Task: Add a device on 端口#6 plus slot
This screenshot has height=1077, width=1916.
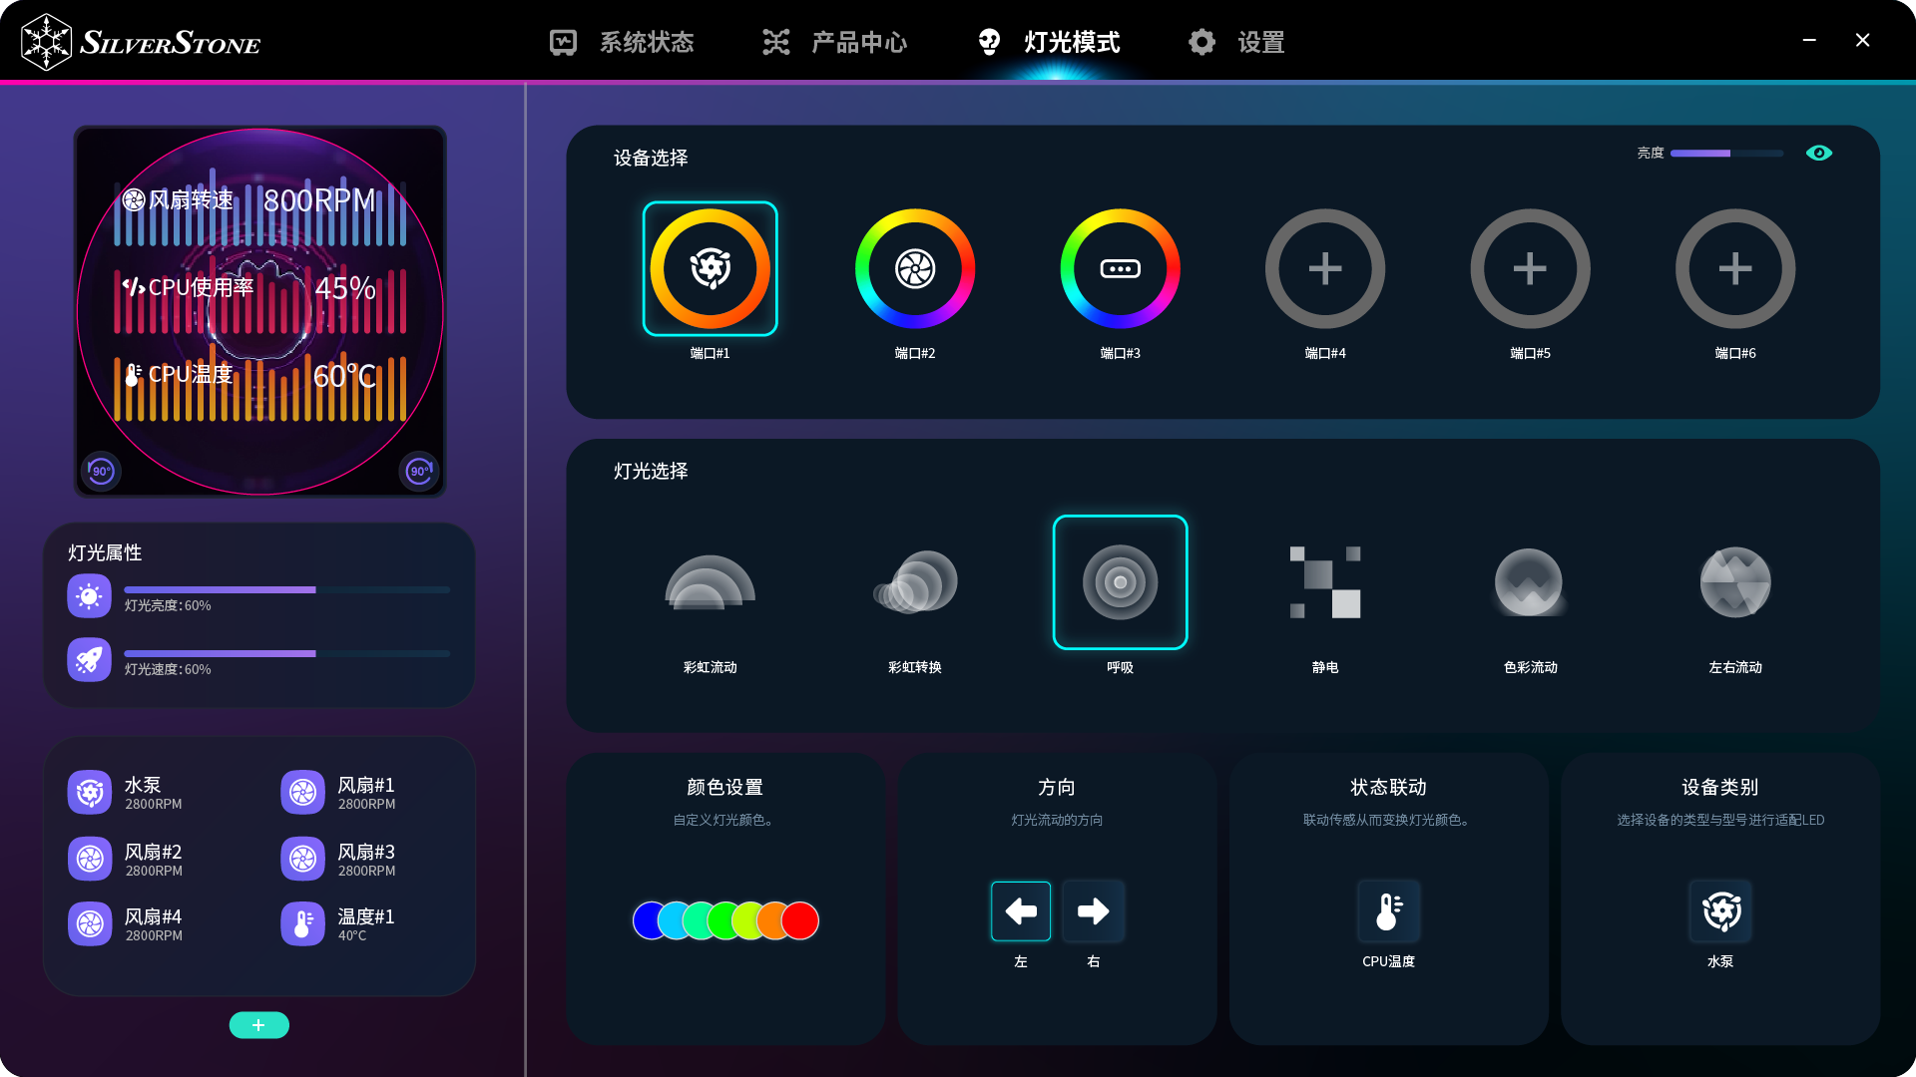Action: pyautogui.click(x=1734, y=268)
